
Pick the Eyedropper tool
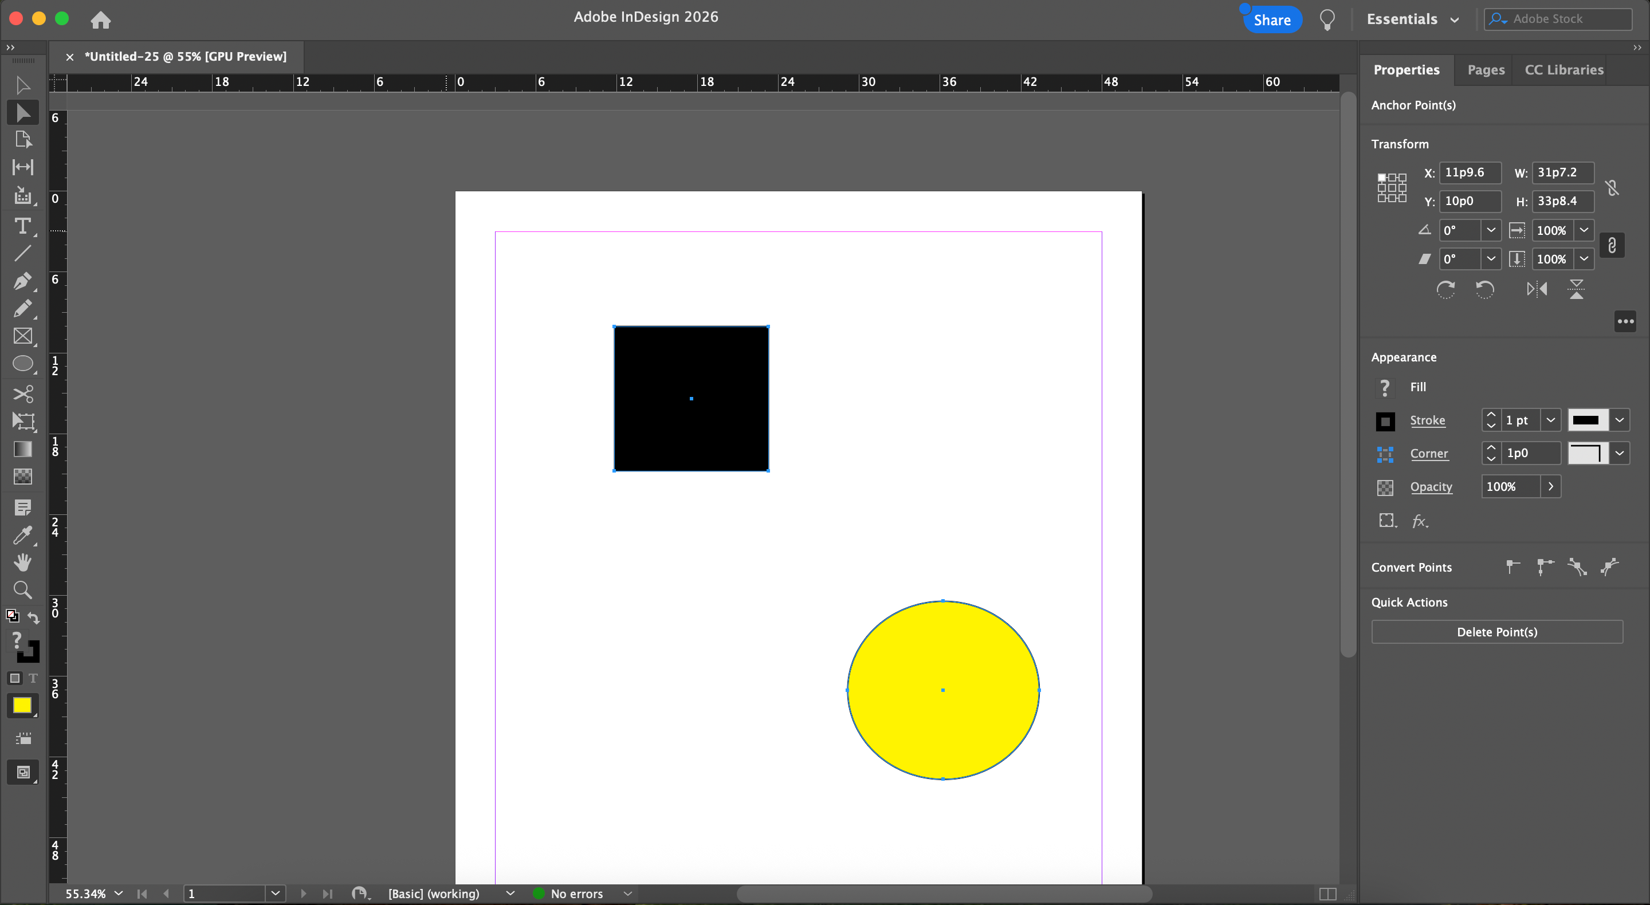[22, 535]
